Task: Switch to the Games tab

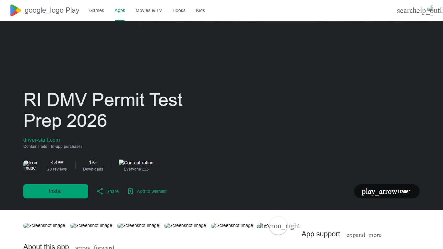Action: pos(96,10)
